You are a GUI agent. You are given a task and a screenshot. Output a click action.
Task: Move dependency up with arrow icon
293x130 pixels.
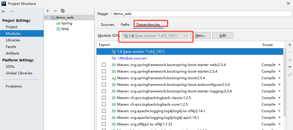coord(290,60)
